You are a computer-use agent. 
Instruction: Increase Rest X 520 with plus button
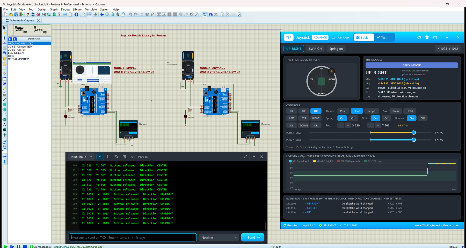coord(348,125)
